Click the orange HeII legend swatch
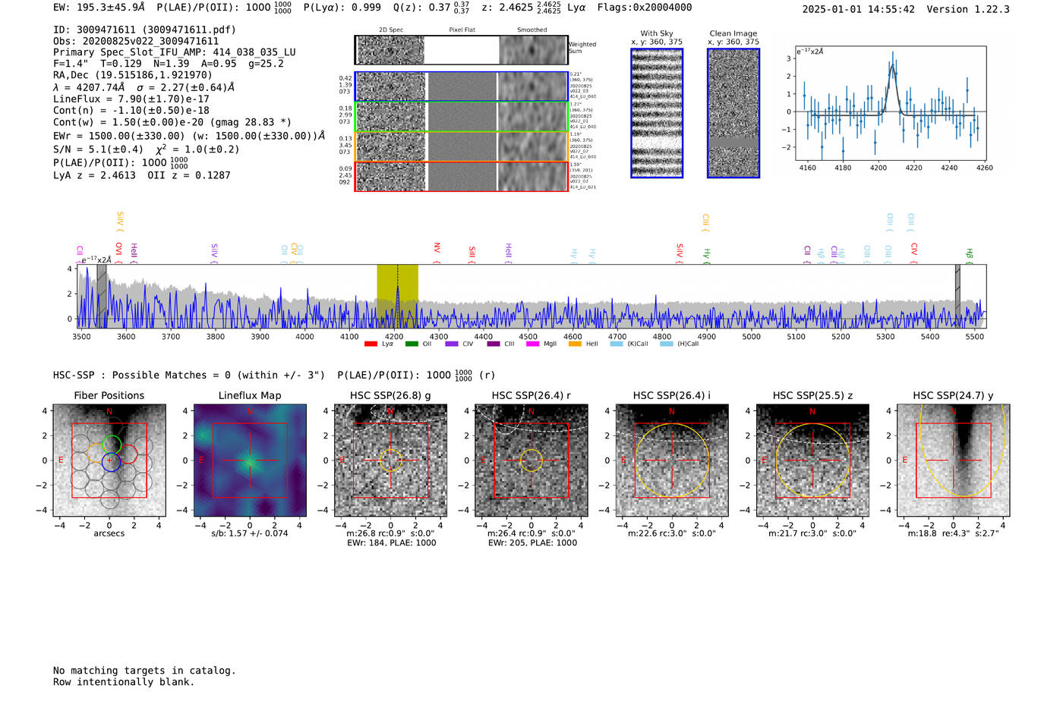This screenshot has height=723, width=1063. pyautogui.click(x=575, y=344)
